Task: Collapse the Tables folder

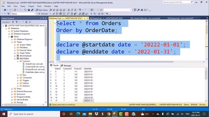Action: coord(12,42)
